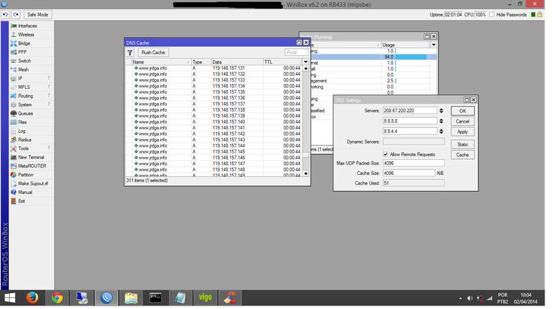Click up/down arrows beside server 8.8.8.8
This screenshot has width=552, height=309.
[441, 121]
